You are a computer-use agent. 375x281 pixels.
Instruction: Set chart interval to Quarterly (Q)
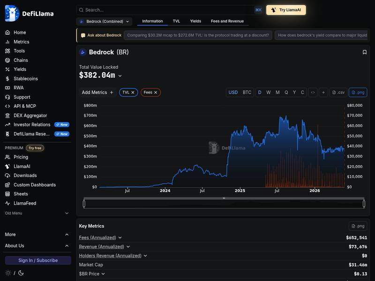[x=286, y=92]
